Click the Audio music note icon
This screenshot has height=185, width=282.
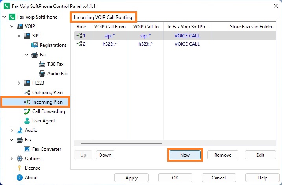point(20,130)
